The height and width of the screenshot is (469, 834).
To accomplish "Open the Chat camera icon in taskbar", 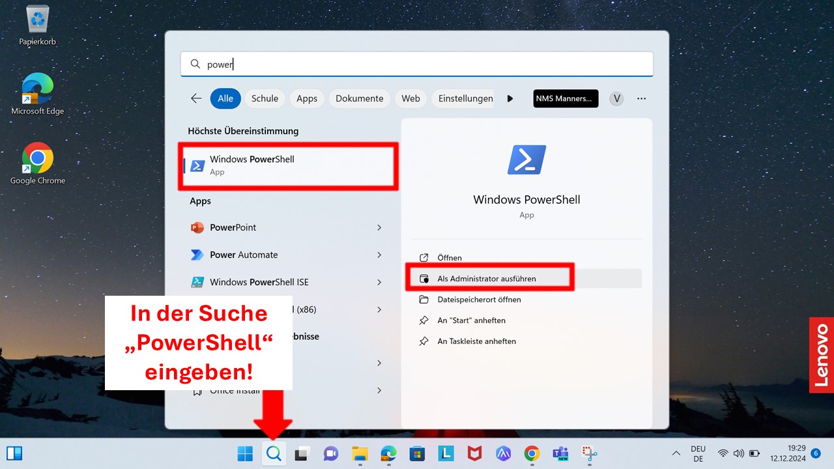I will (x=331, y=453).
